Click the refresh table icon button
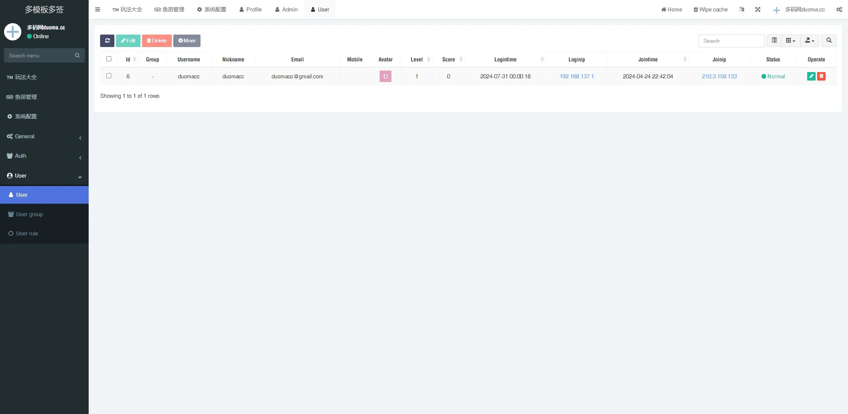 point(107,41)
